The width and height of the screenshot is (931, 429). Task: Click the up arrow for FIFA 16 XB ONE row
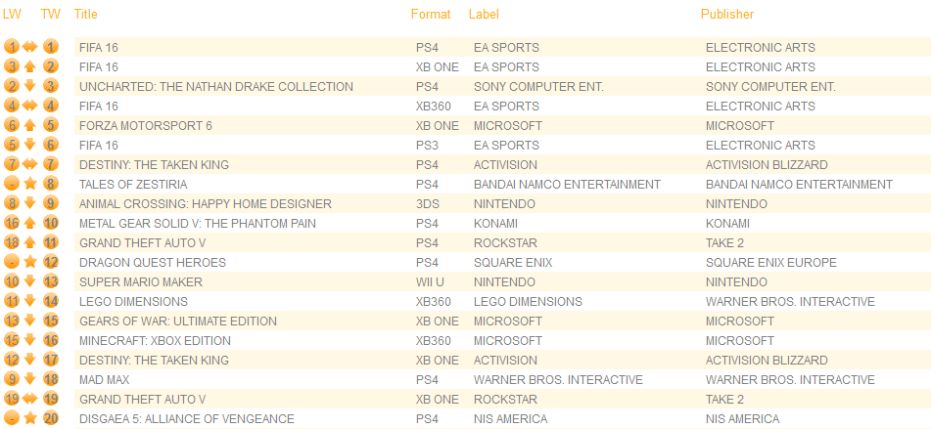click(29, 67)
